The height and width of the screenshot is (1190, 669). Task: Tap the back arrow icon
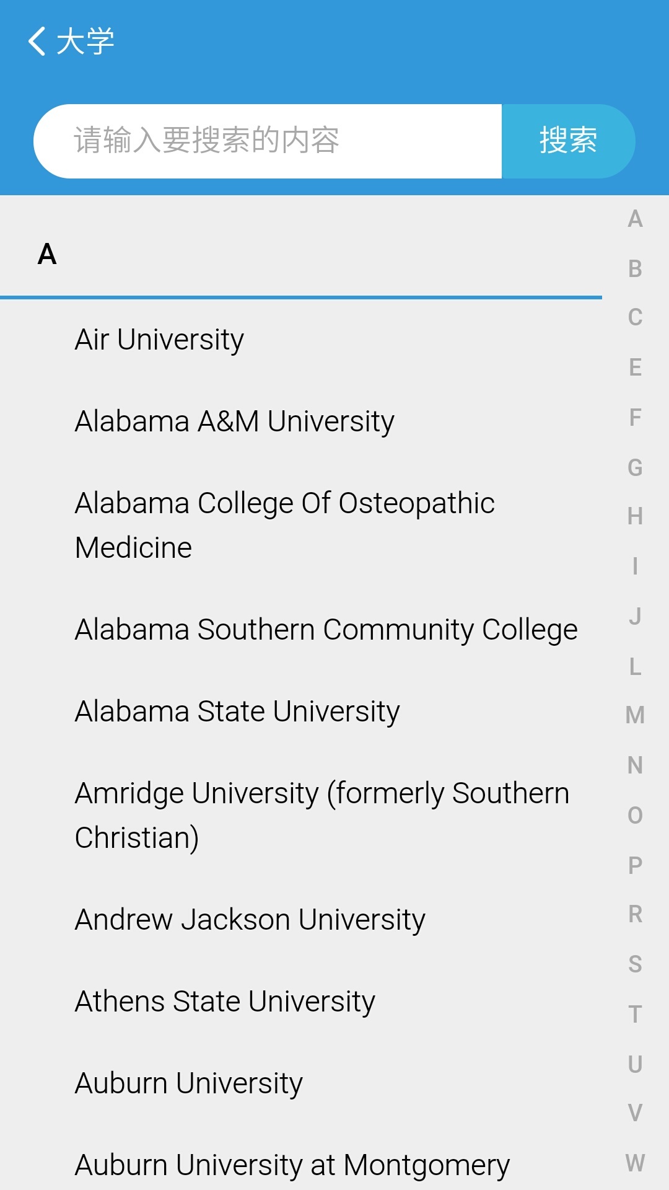coord(37,42)
